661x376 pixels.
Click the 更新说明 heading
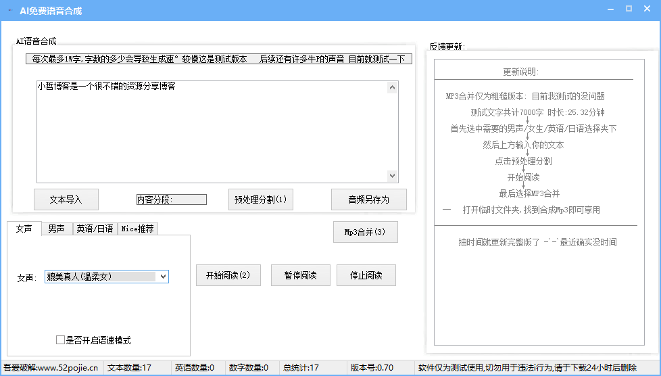520,72
